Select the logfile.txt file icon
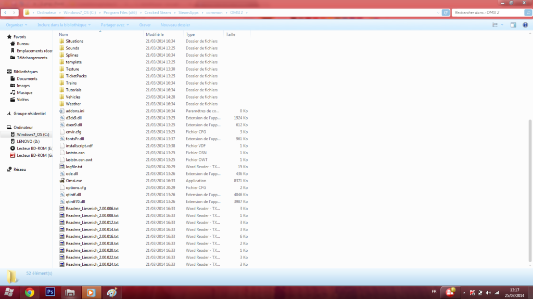 pos(62,167)
